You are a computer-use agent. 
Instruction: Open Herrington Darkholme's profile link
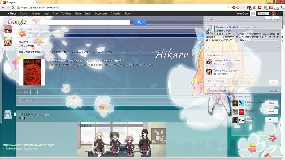pos(229,27)
